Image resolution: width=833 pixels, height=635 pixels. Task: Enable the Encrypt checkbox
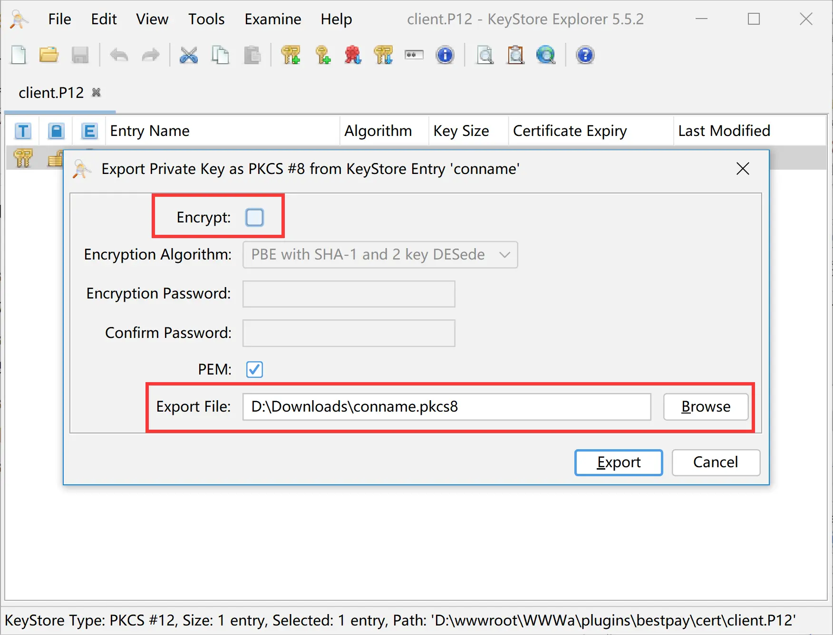(x=254, y=217)
